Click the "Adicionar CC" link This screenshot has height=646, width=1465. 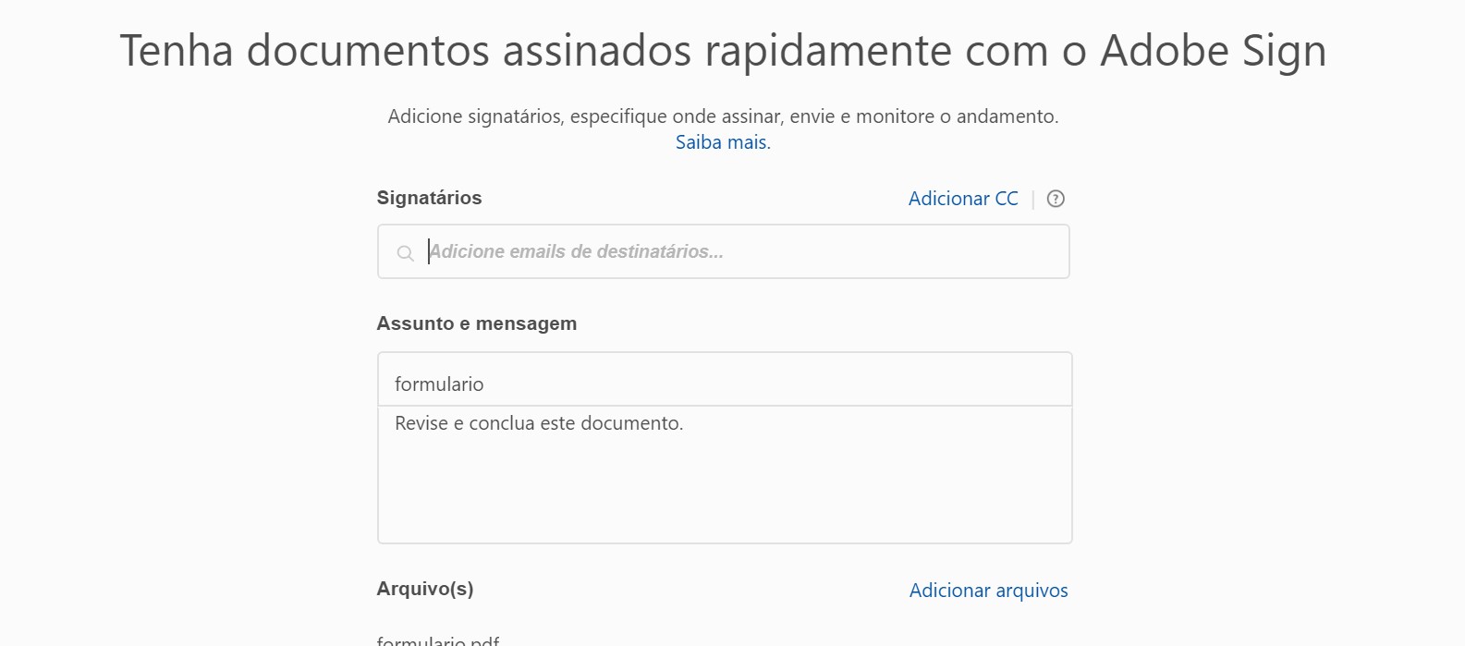[x=963, y=199]
